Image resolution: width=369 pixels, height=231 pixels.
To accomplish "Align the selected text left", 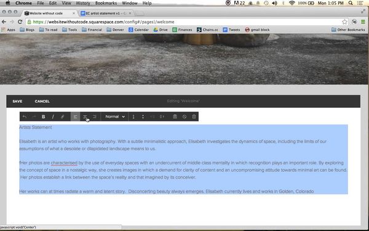I will click(75, 116).
